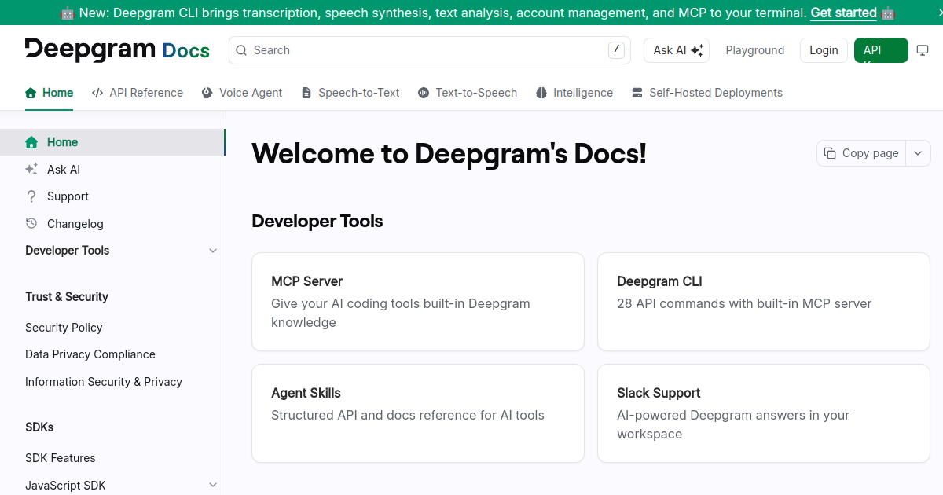Screen dimensions: 943x495
Task: Open SDK Features in sidebar
Action: coord(61,458)
